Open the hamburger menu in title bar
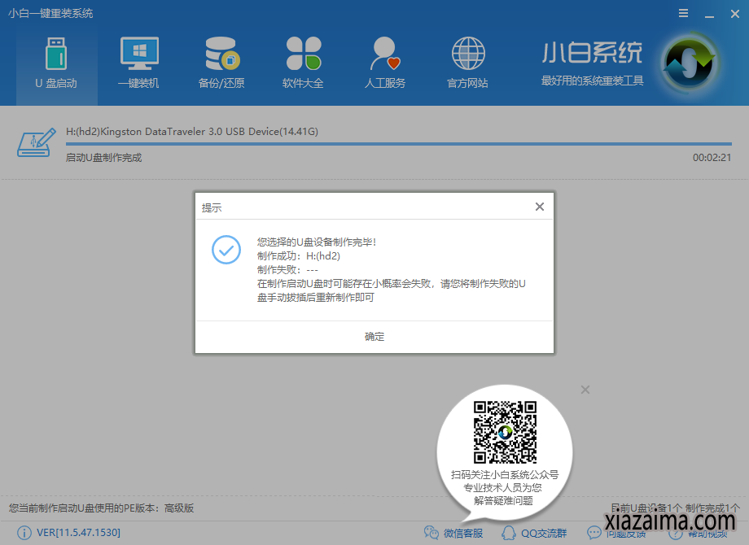 tap(682, 13)
